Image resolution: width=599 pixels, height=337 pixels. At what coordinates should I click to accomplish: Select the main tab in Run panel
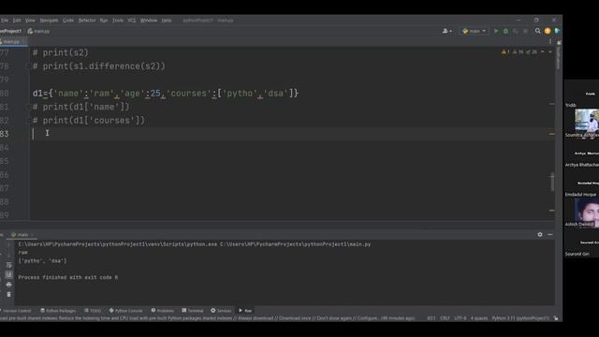point(22,235)
